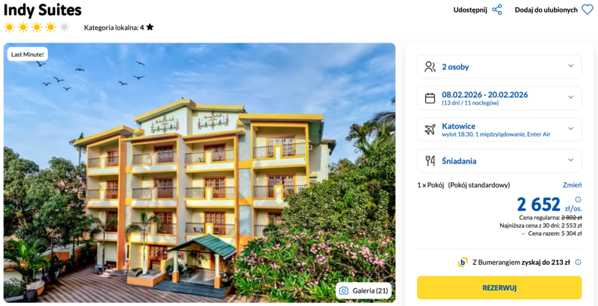The height and width of the screenshot is (306, 598).
Task: Click the heart icon to add to favorites
Action: (x=587, y=10)
